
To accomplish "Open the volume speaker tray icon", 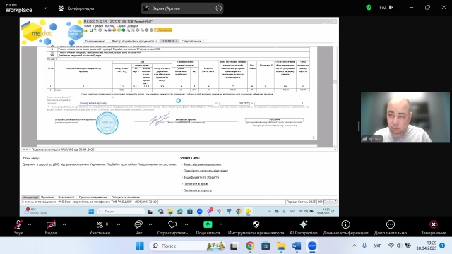I will coord(399,246).
